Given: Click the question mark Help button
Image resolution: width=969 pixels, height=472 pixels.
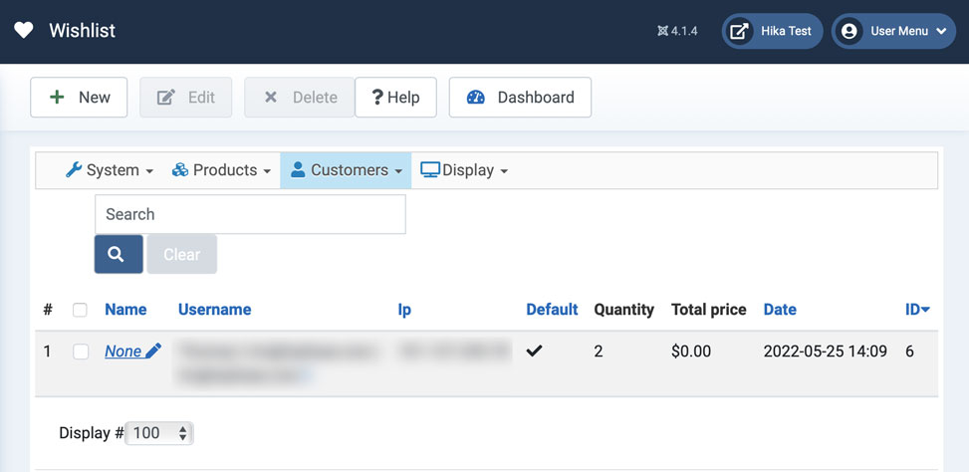Looking at the screenshot, I should 395,98.
